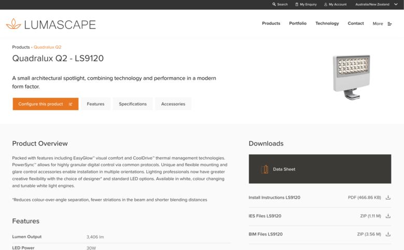Open the More hamburger menu icon
This screenshot has width=404, height=250.
coord(389,24)
